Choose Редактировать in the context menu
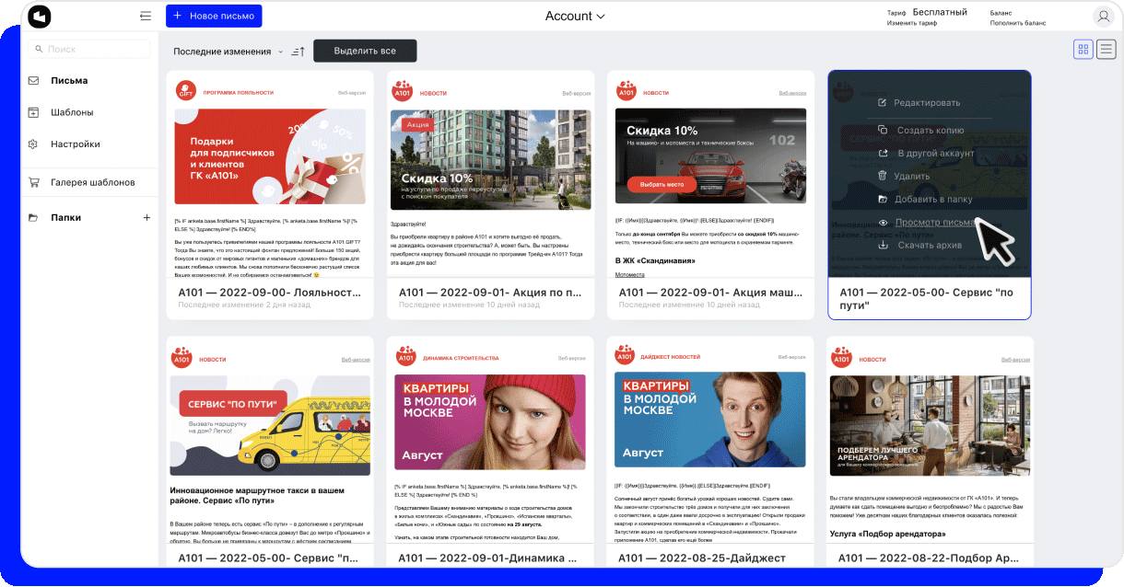The image size is (1124, 587). click(x=927, y=102)
